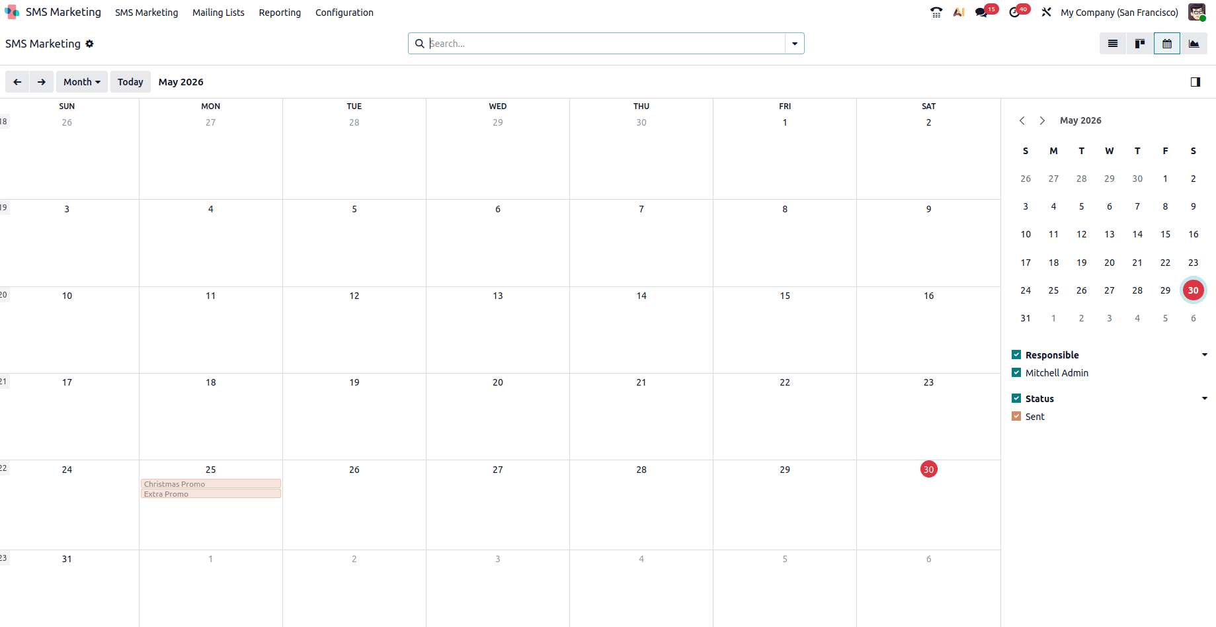The width and height of the screenshot is (1216, 627).
Task: Switch to list view
Action: click(1113, 44)
